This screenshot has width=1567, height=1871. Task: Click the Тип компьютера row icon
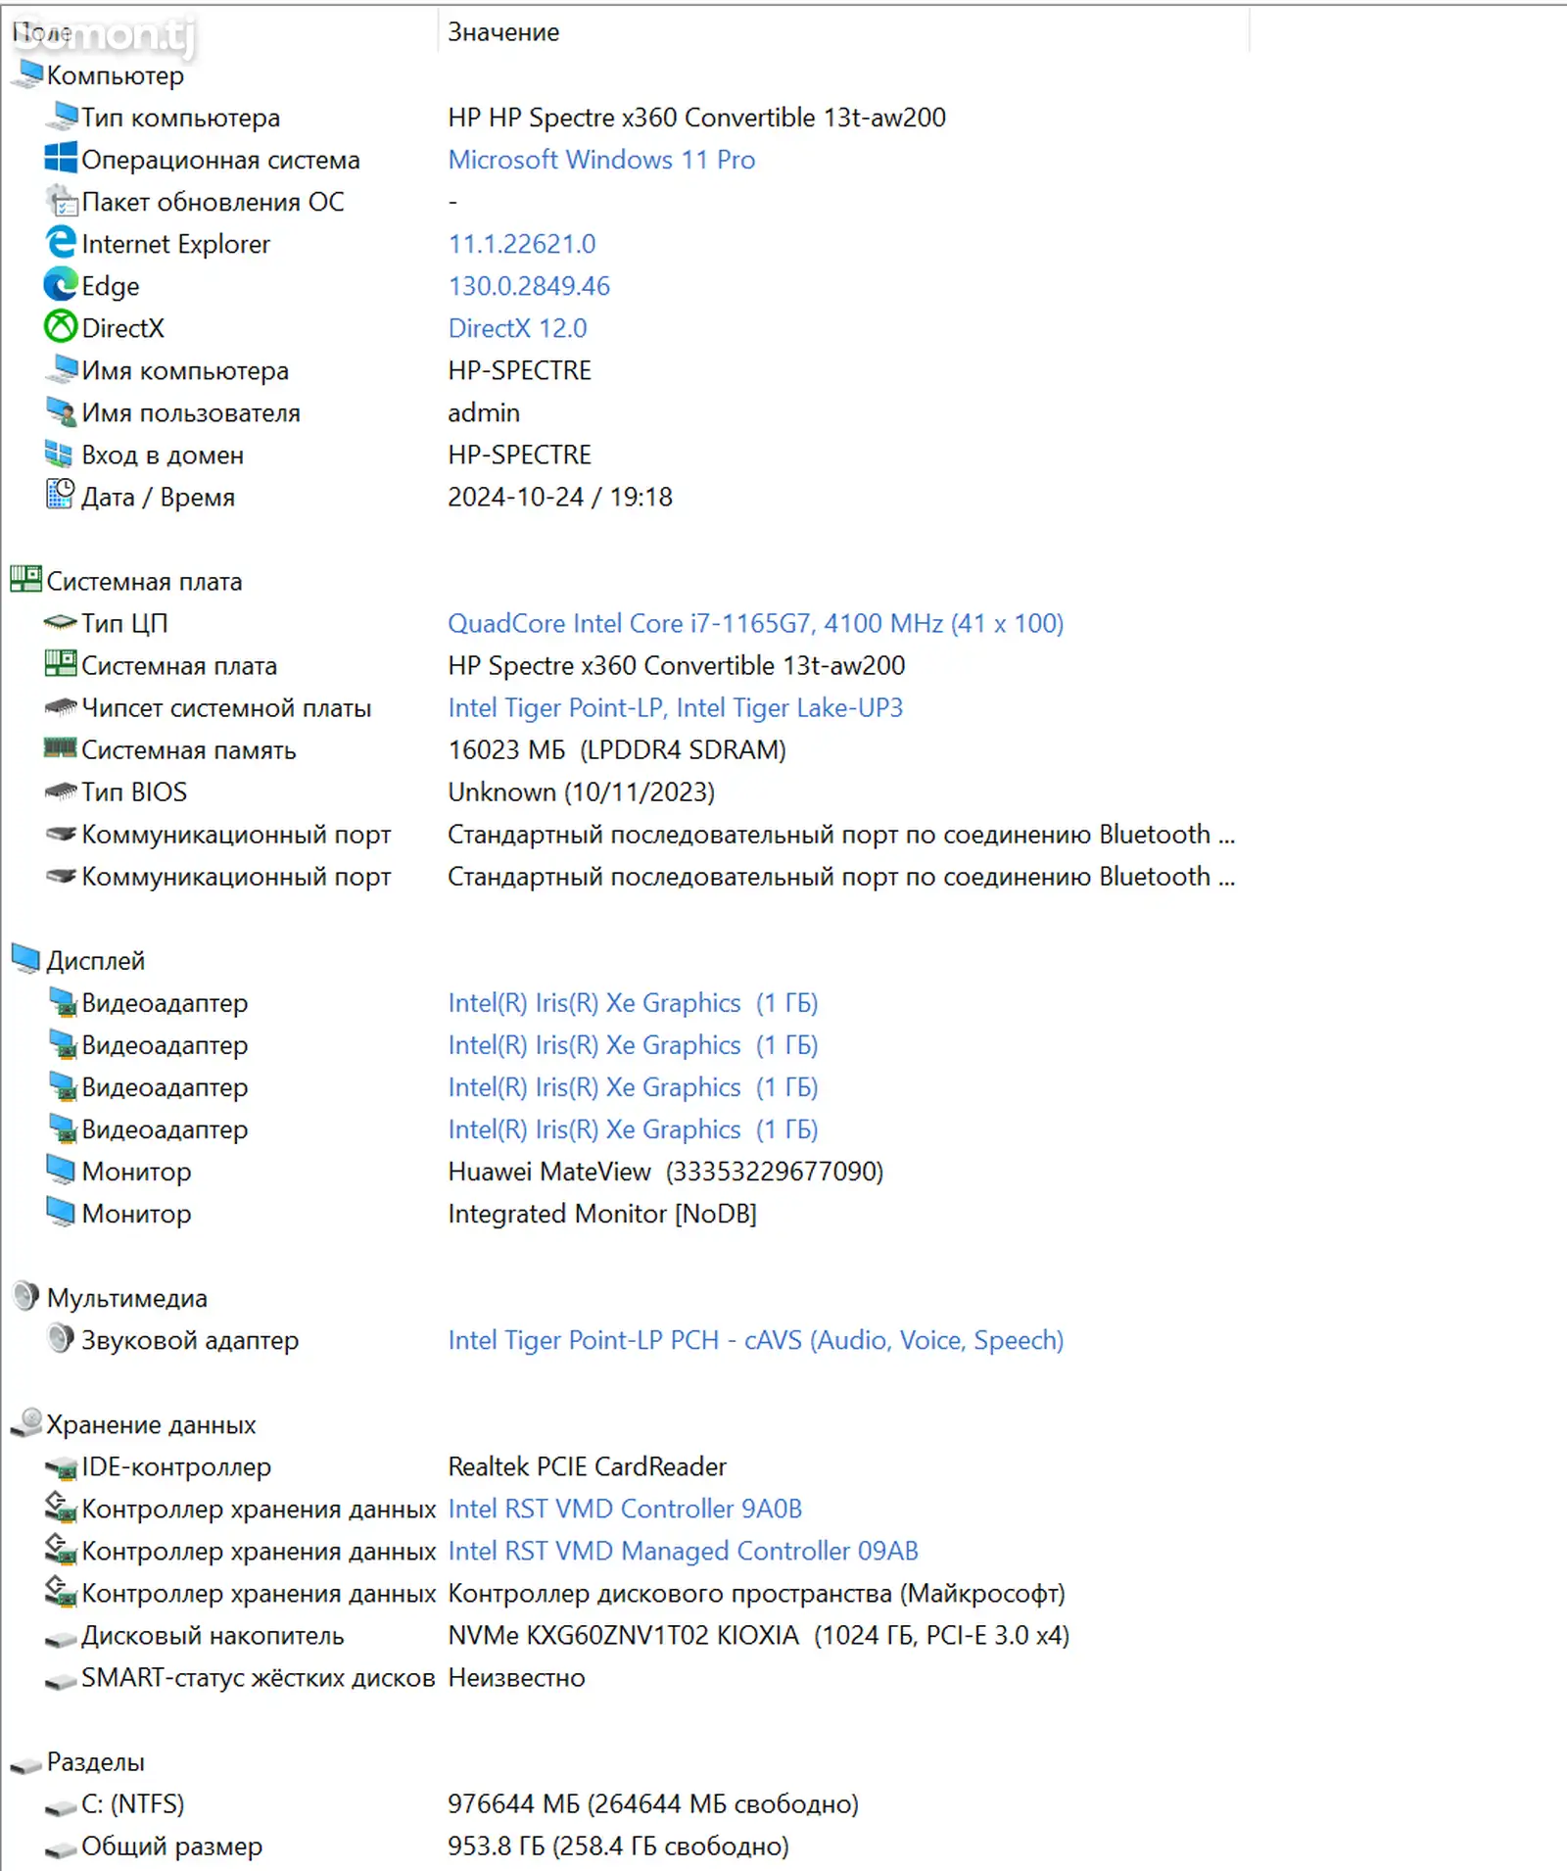pyautogui.click(x=61, y=117)
